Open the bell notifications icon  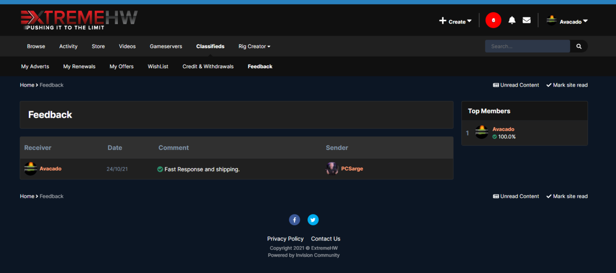[512, 20]
